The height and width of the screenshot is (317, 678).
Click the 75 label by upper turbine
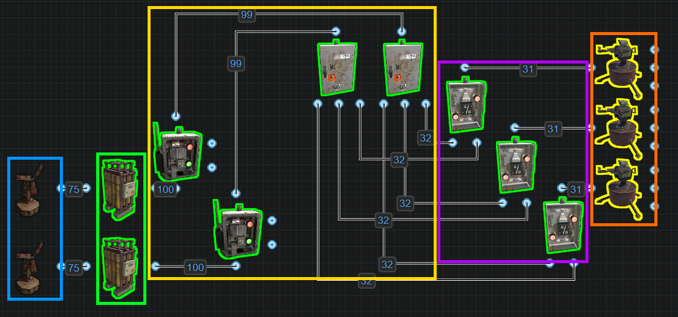(73, 189)
